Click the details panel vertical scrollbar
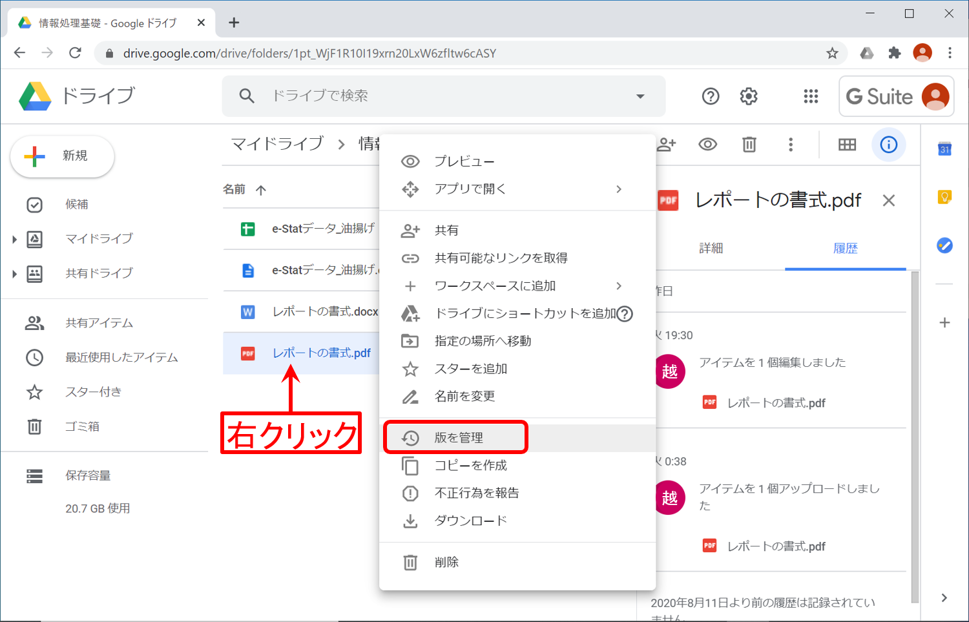969x622 pixels. point(915,437)
